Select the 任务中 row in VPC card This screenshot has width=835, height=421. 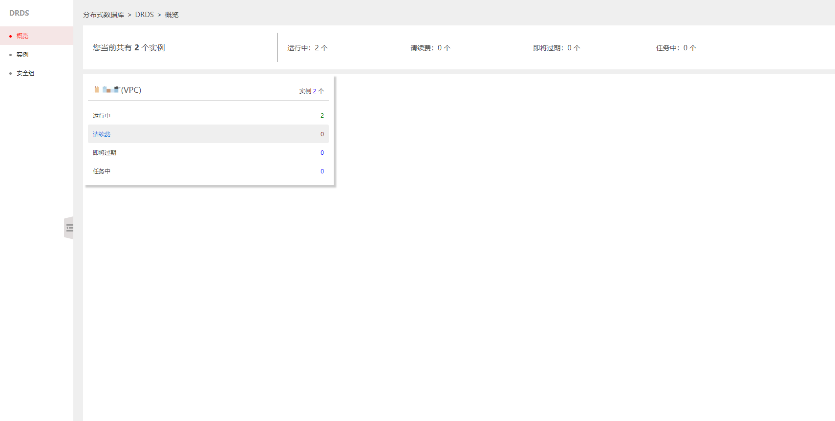(x=208, y=171)
